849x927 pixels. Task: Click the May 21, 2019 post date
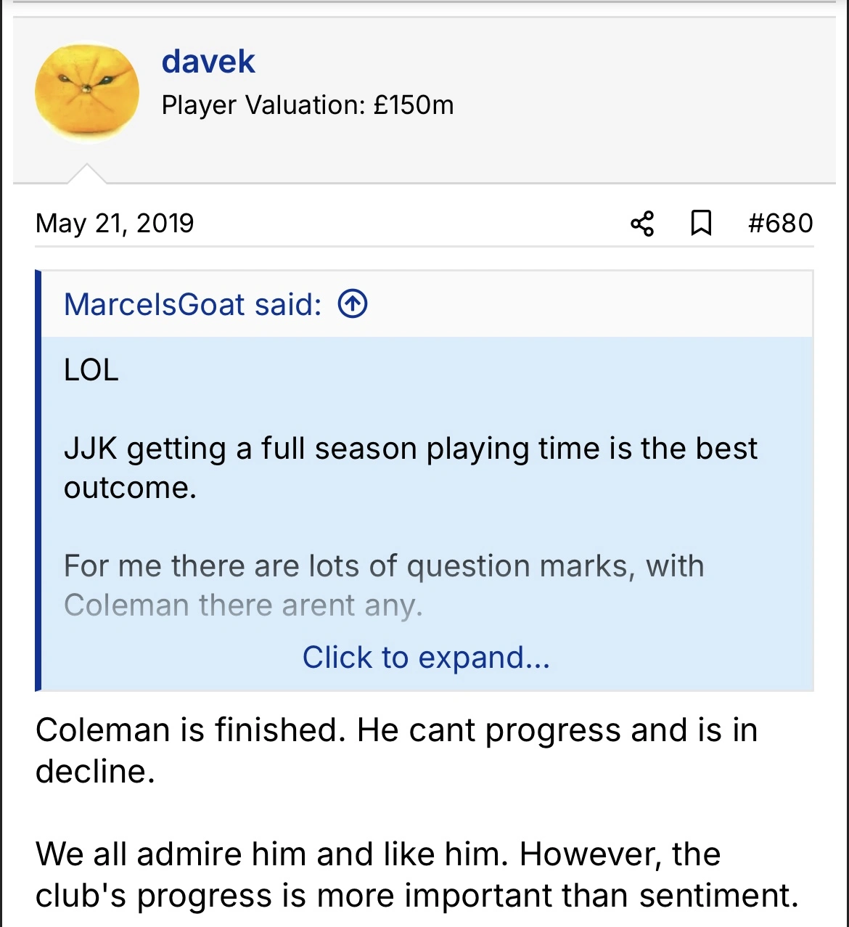(115, 224)
